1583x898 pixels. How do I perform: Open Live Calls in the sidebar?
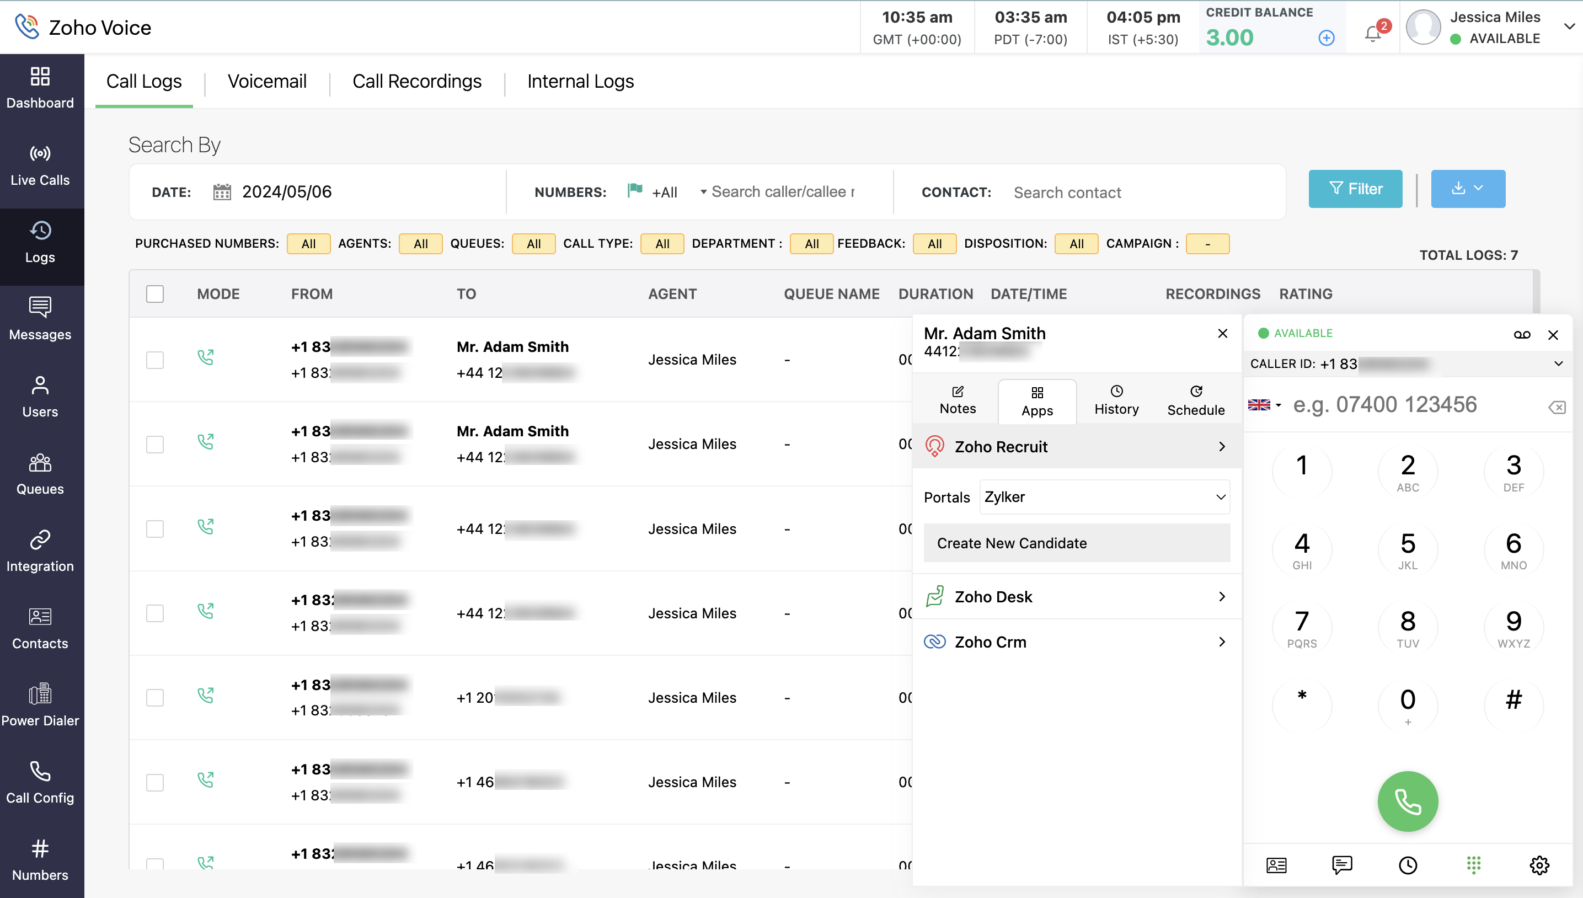click(x=40, y=165)
